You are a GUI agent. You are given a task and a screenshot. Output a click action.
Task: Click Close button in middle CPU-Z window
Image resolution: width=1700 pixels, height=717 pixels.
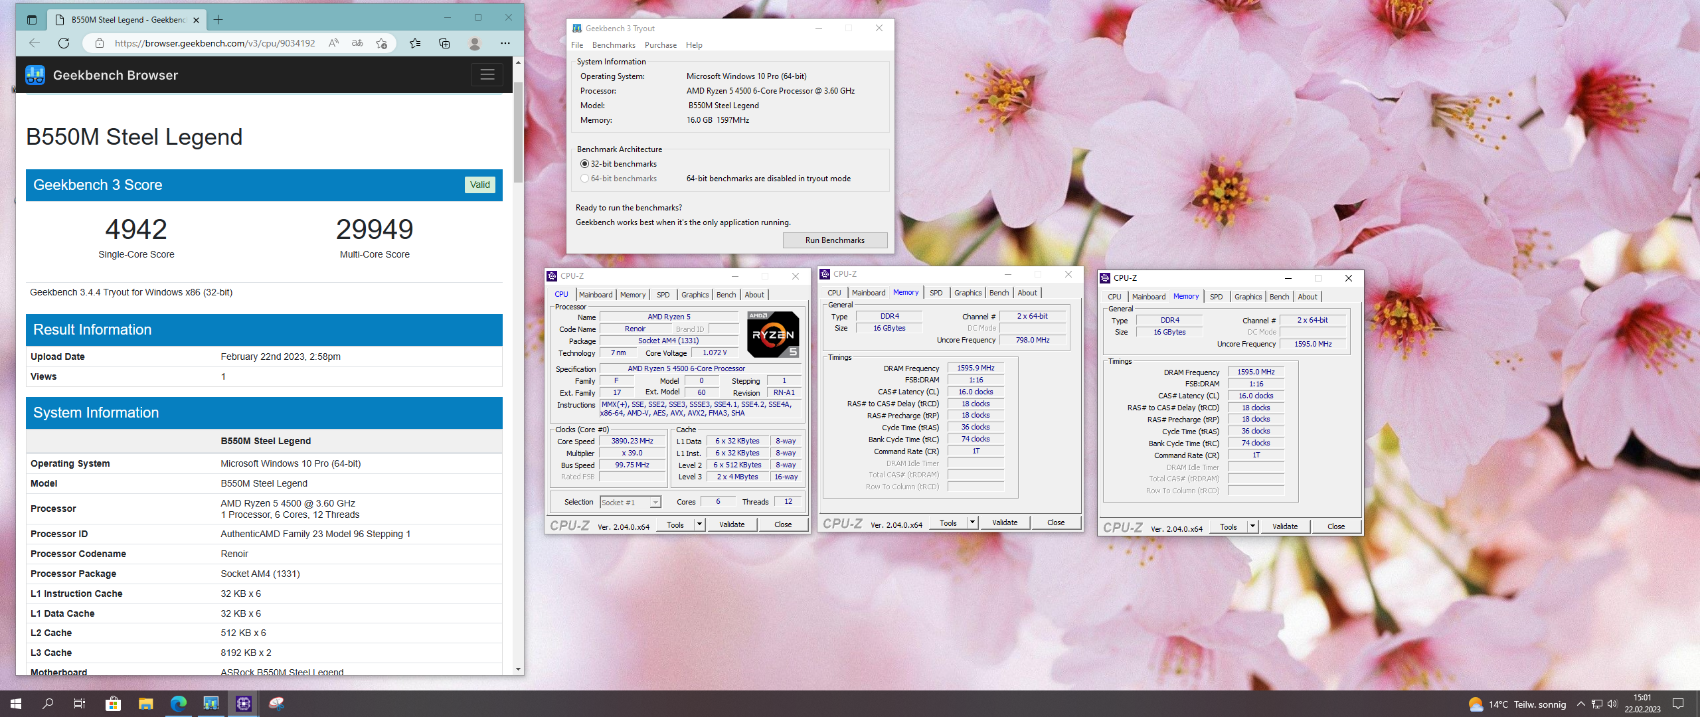[1056, 523]
